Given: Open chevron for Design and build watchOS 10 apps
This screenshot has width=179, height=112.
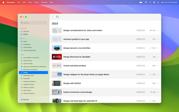Looking at the screenshot, I should tap(158, 101).
